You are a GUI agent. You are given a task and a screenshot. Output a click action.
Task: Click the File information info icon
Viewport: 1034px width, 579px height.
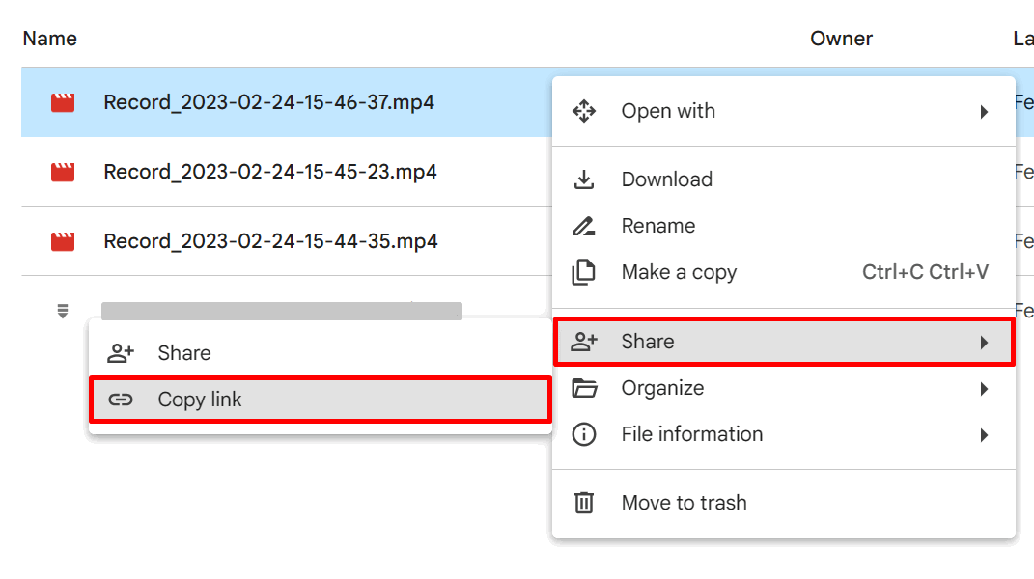[x=584, y=434]
